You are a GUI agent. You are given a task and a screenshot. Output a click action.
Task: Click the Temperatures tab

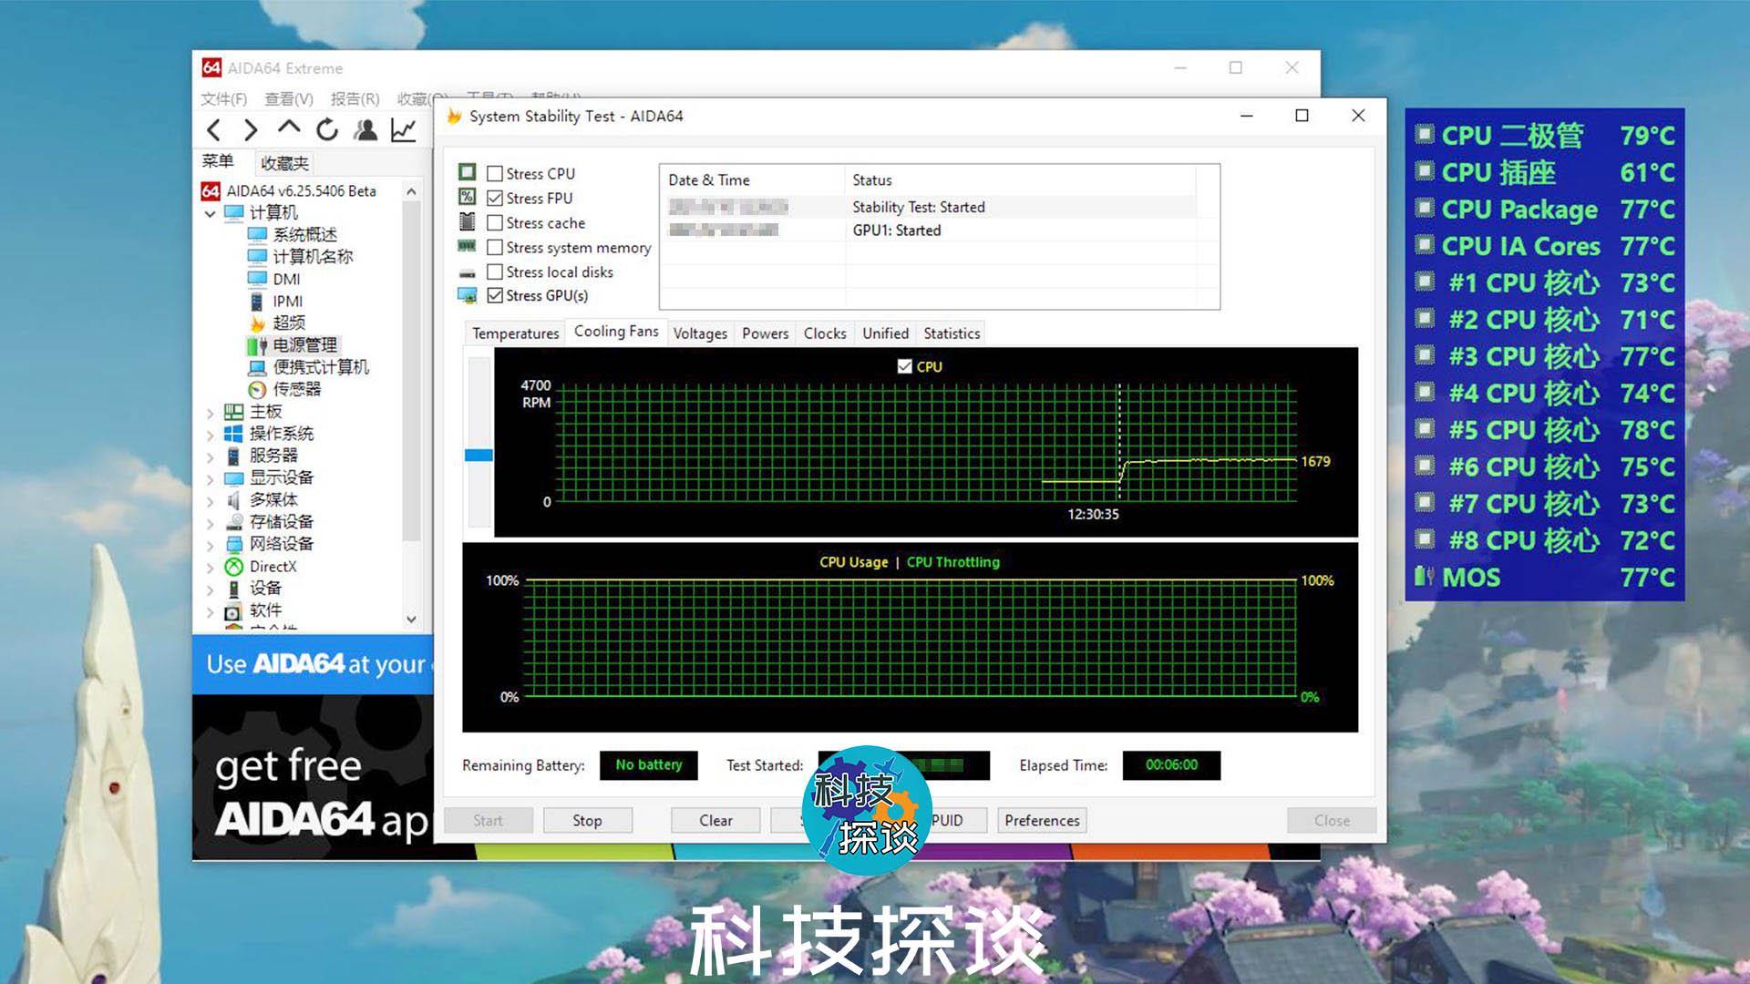click(514, 333)
